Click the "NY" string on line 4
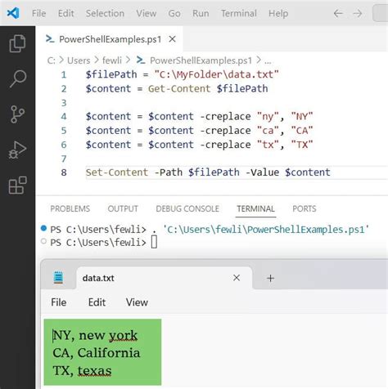This screenshot has width=388, height=389. (302, 117)
